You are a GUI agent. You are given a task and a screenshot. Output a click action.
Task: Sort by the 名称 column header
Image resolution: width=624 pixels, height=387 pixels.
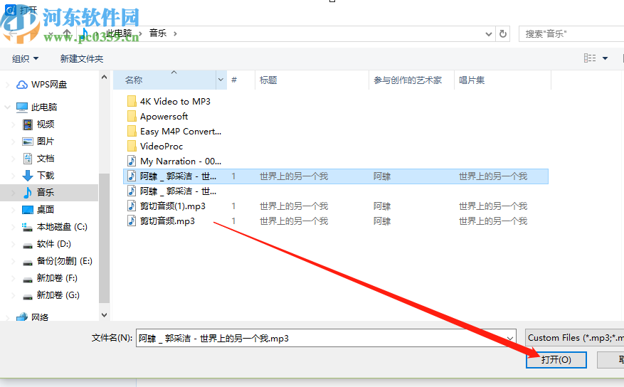tap(165, 80)
